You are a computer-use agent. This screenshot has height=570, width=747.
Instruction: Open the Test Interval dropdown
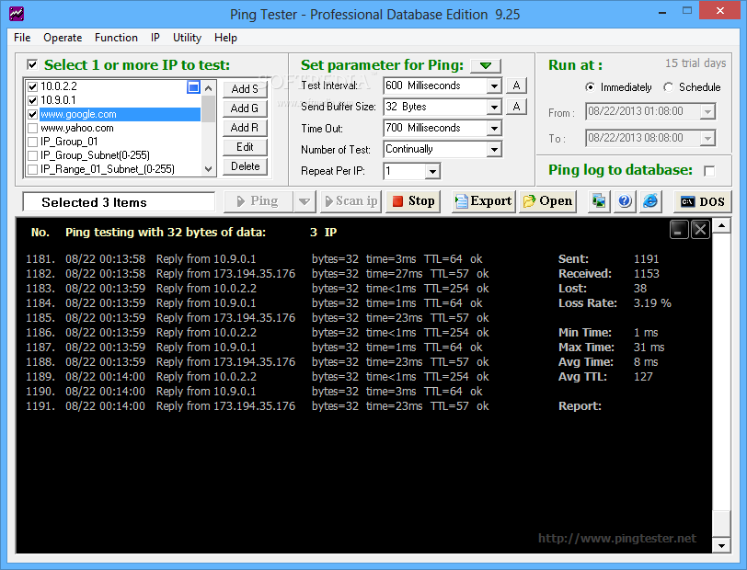coord(494,86)
